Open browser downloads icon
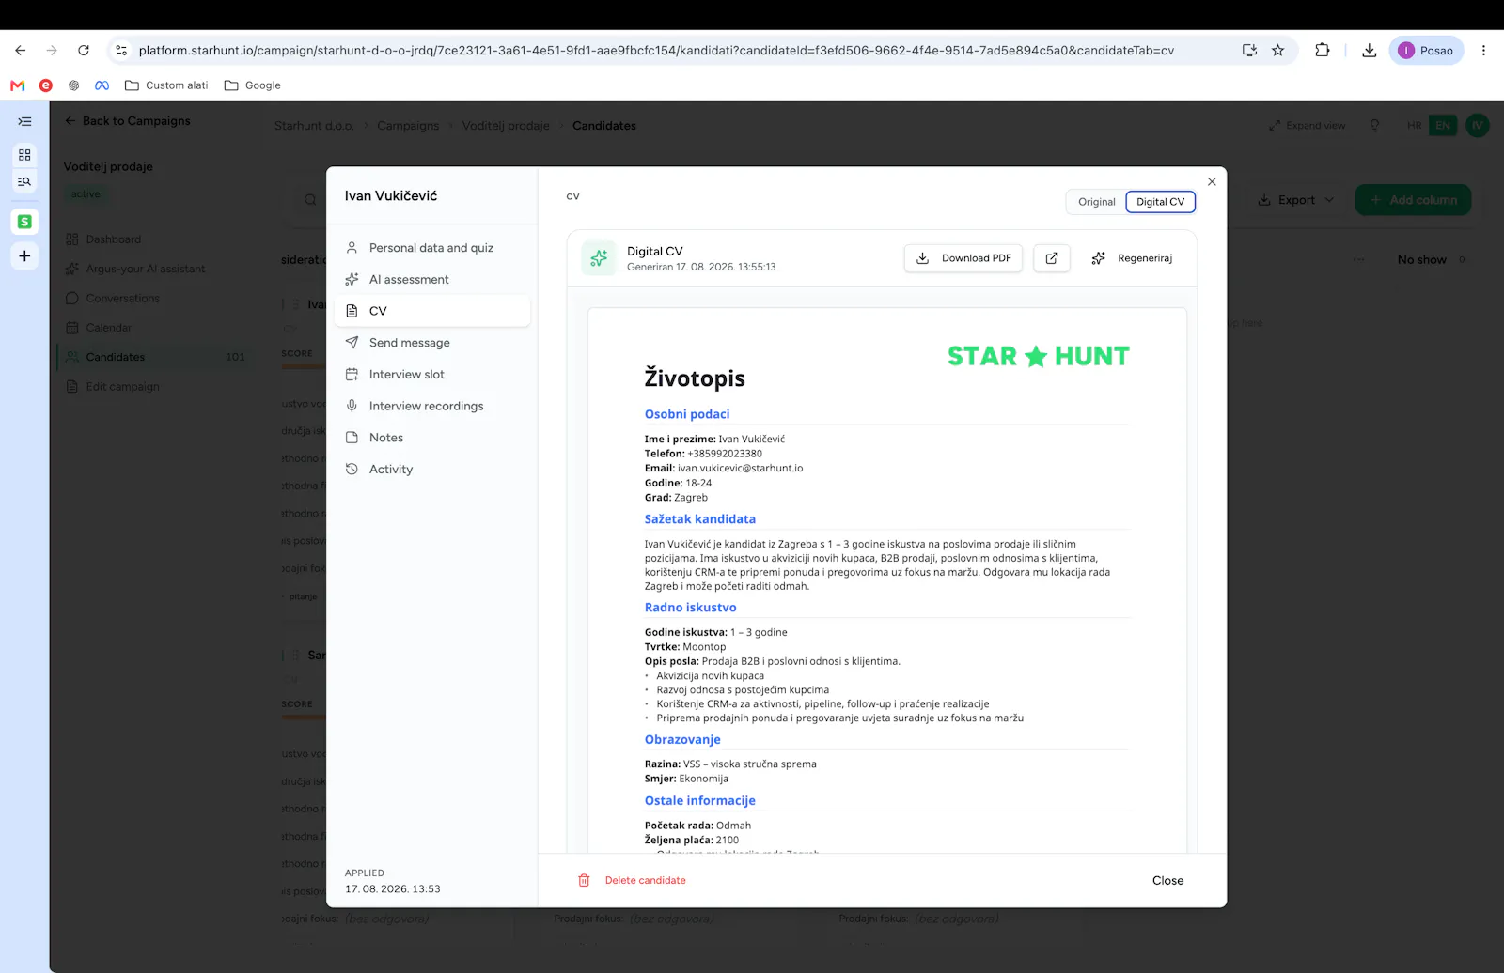The width and height of the screenshot is (1504, 973). click(x=1370, y=51)
